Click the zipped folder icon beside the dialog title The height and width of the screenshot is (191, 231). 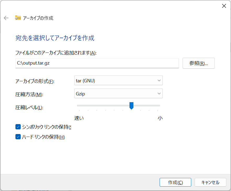pyautogui.click(x=18, y=18)
